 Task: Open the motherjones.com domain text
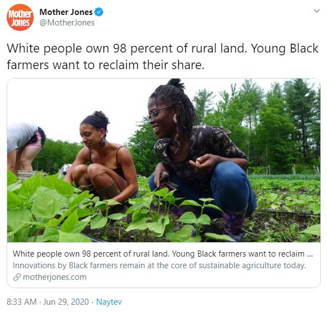(55, 277)
